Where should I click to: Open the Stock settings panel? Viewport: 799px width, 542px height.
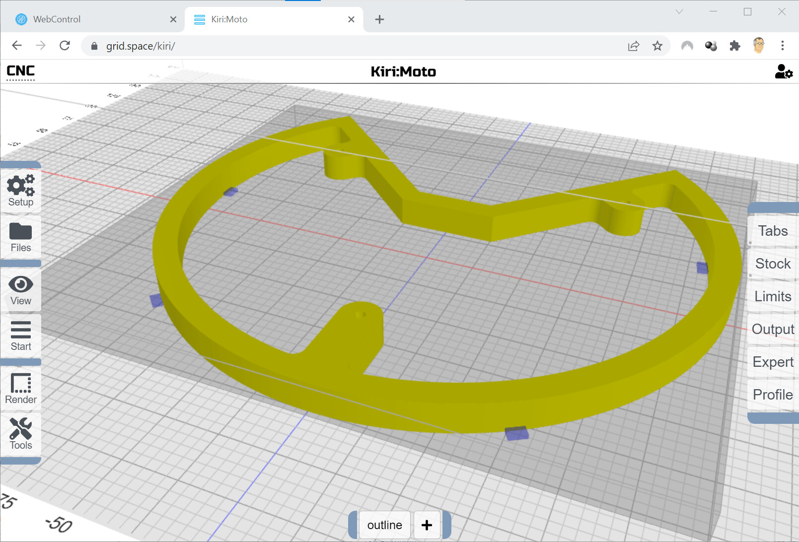(773, 264)
